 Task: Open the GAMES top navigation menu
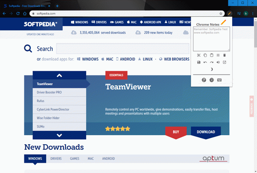coord(117,22)
